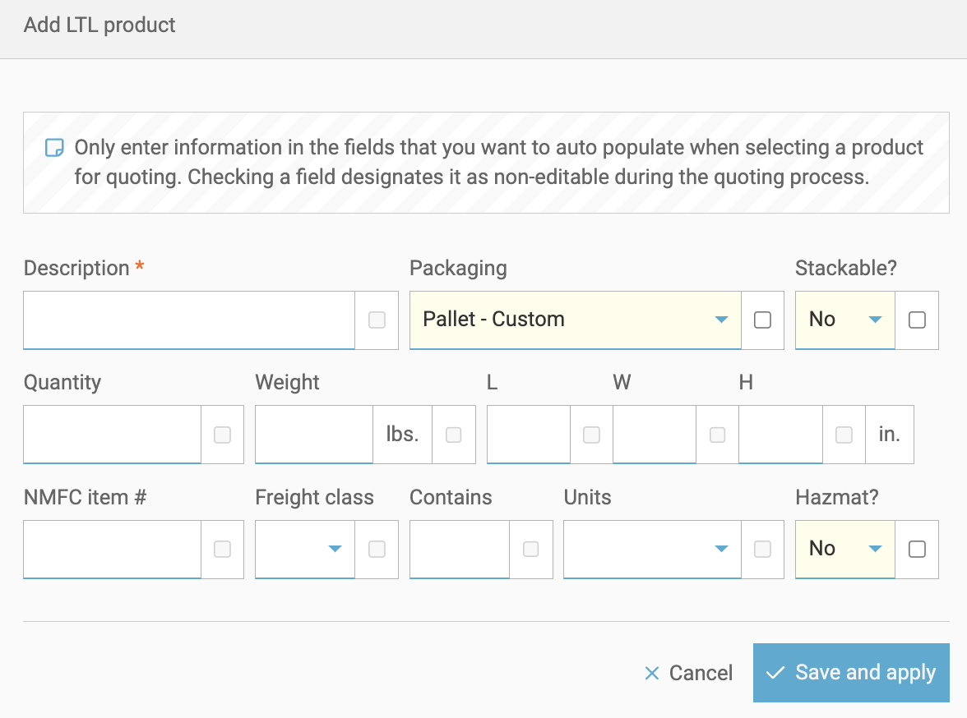Check the non-editable box for Stackable
Image resolution: width=967 pixels, height=718 pixels.
click(917, 320)
